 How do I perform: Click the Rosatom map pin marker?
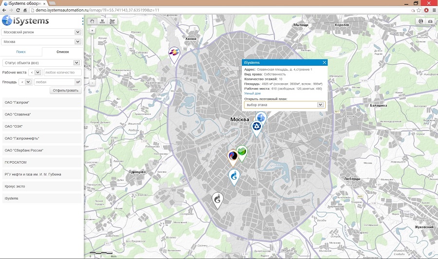pyautogui.click(x=256, y=129)
